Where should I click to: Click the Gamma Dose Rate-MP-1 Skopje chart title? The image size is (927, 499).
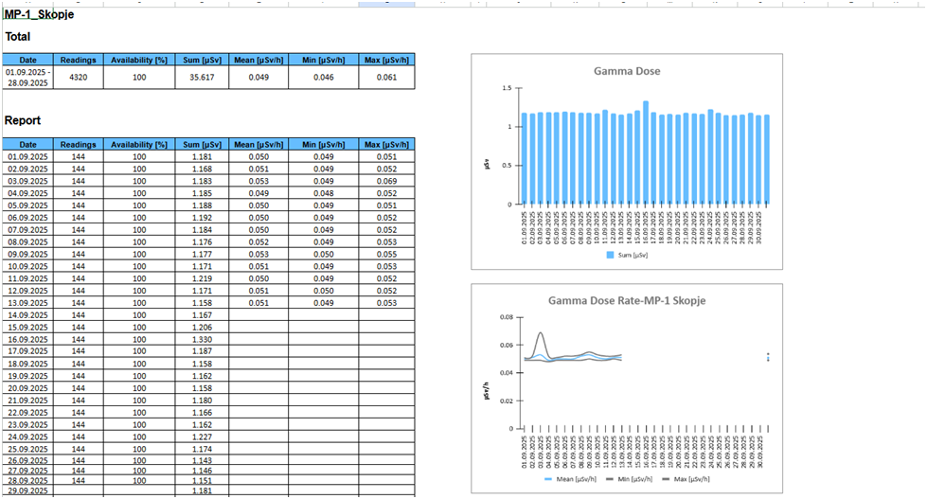pos(627,300)
